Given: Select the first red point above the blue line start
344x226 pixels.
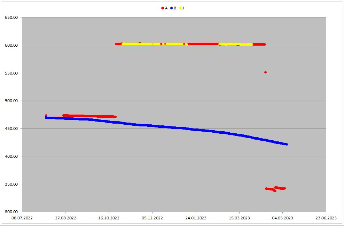Looking at the screenshot, I should [46, 115].
